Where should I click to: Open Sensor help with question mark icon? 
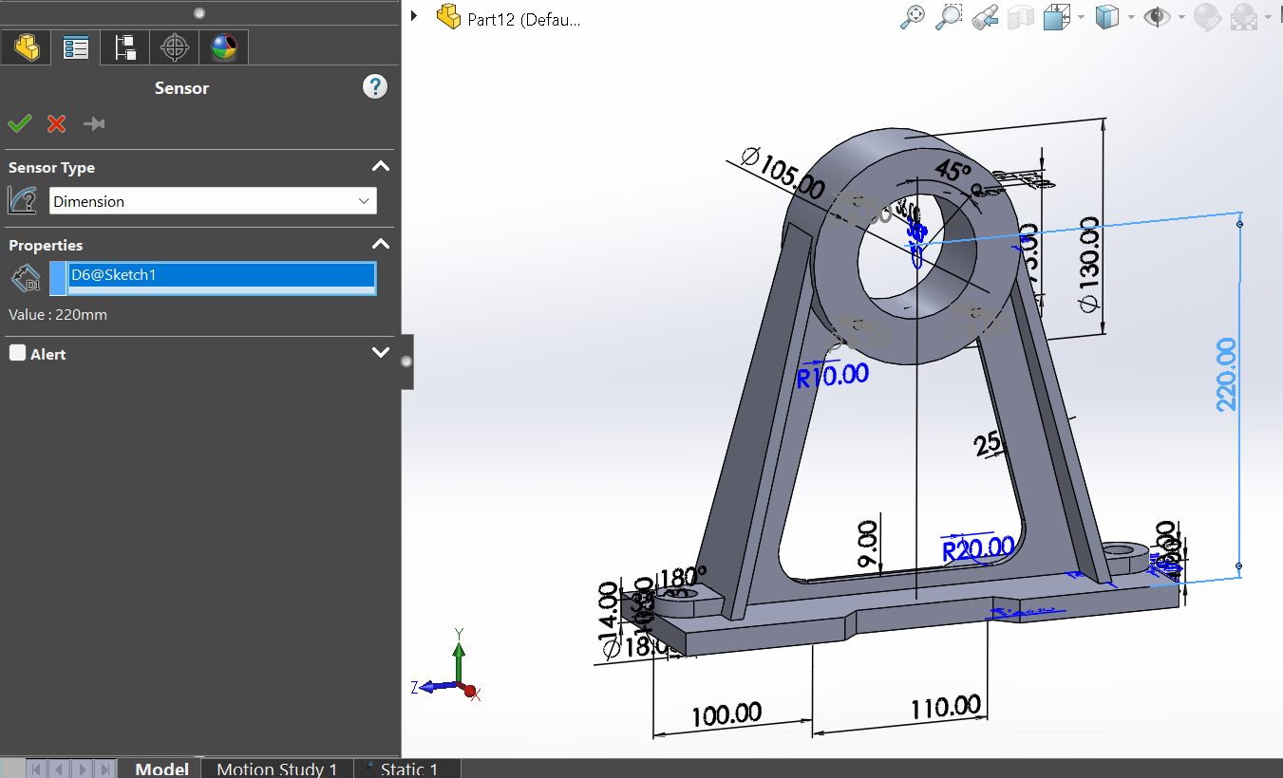375,87
